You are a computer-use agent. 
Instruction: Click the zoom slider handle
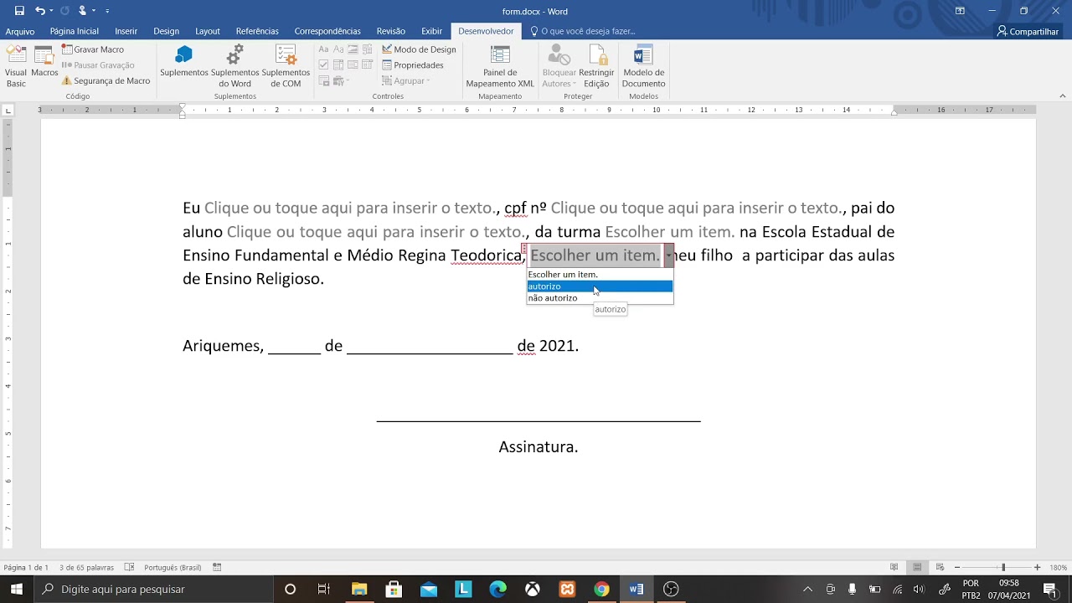(1002, 567)
